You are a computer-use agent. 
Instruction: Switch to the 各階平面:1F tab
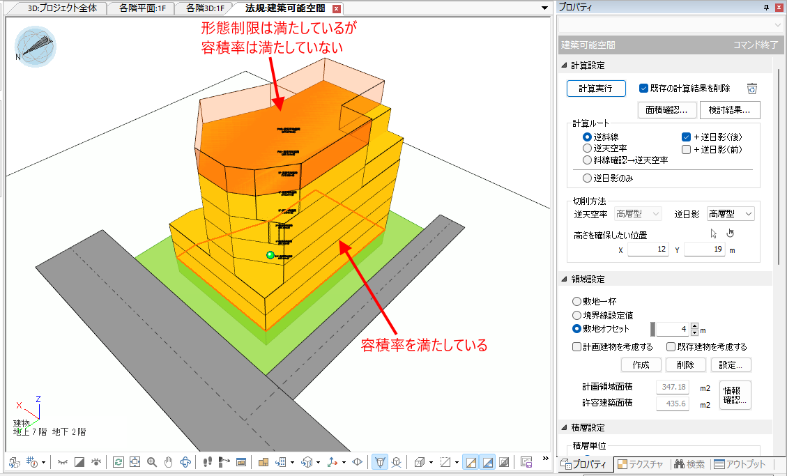click(142, 8)
